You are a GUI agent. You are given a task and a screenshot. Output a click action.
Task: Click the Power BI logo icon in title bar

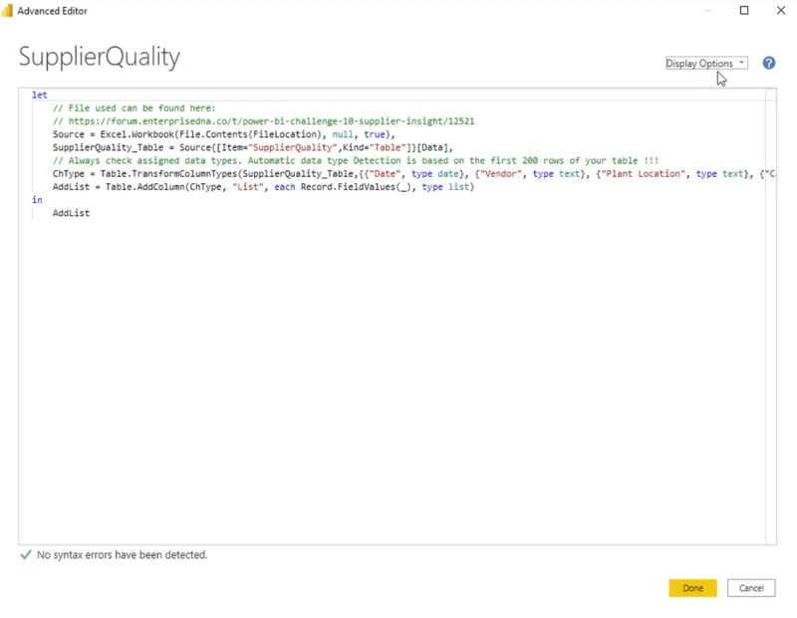click(x=7, y=10)
